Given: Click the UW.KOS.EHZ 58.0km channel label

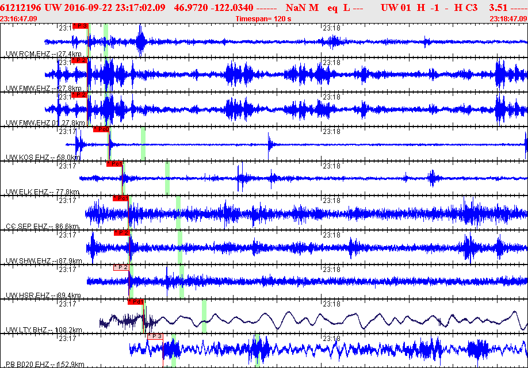Looking at the screenshot, I should (43, 158).
